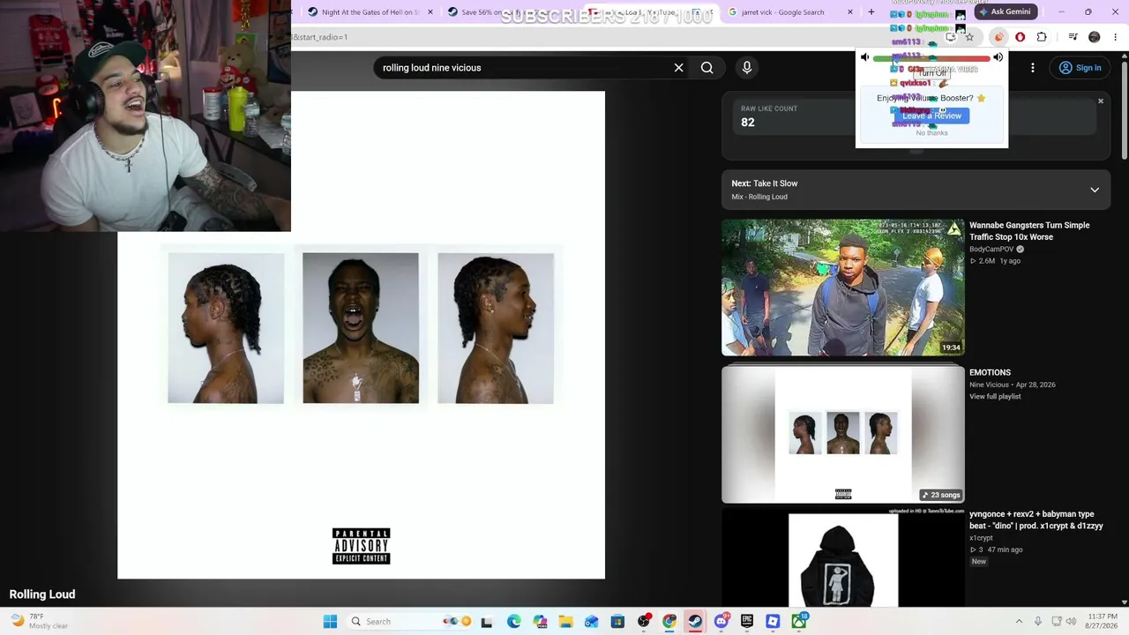Screen dimensions: 1129x635
Task: Close the jarret vick Google Search tab
Action: [849, 12]
